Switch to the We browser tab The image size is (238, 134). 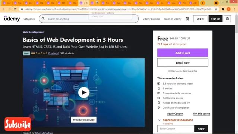pos(183,3)
